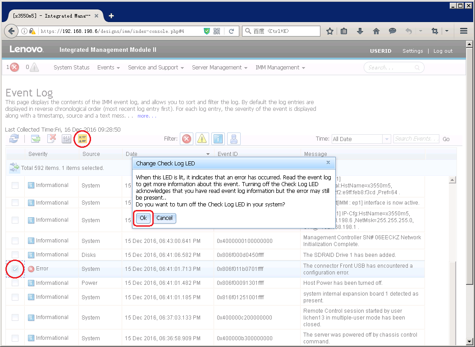Click the export event log icon
Image resolution: width=475 pixels, height=347 pixels.
pos(36,139)
